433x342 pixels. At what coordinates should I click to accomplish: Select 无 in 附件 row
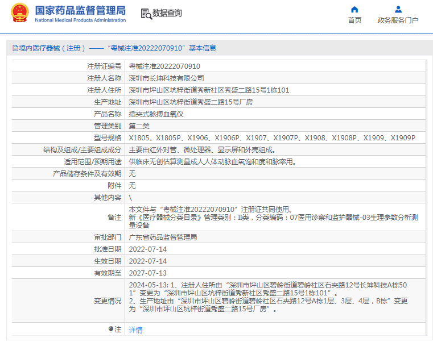pos(132,186)
